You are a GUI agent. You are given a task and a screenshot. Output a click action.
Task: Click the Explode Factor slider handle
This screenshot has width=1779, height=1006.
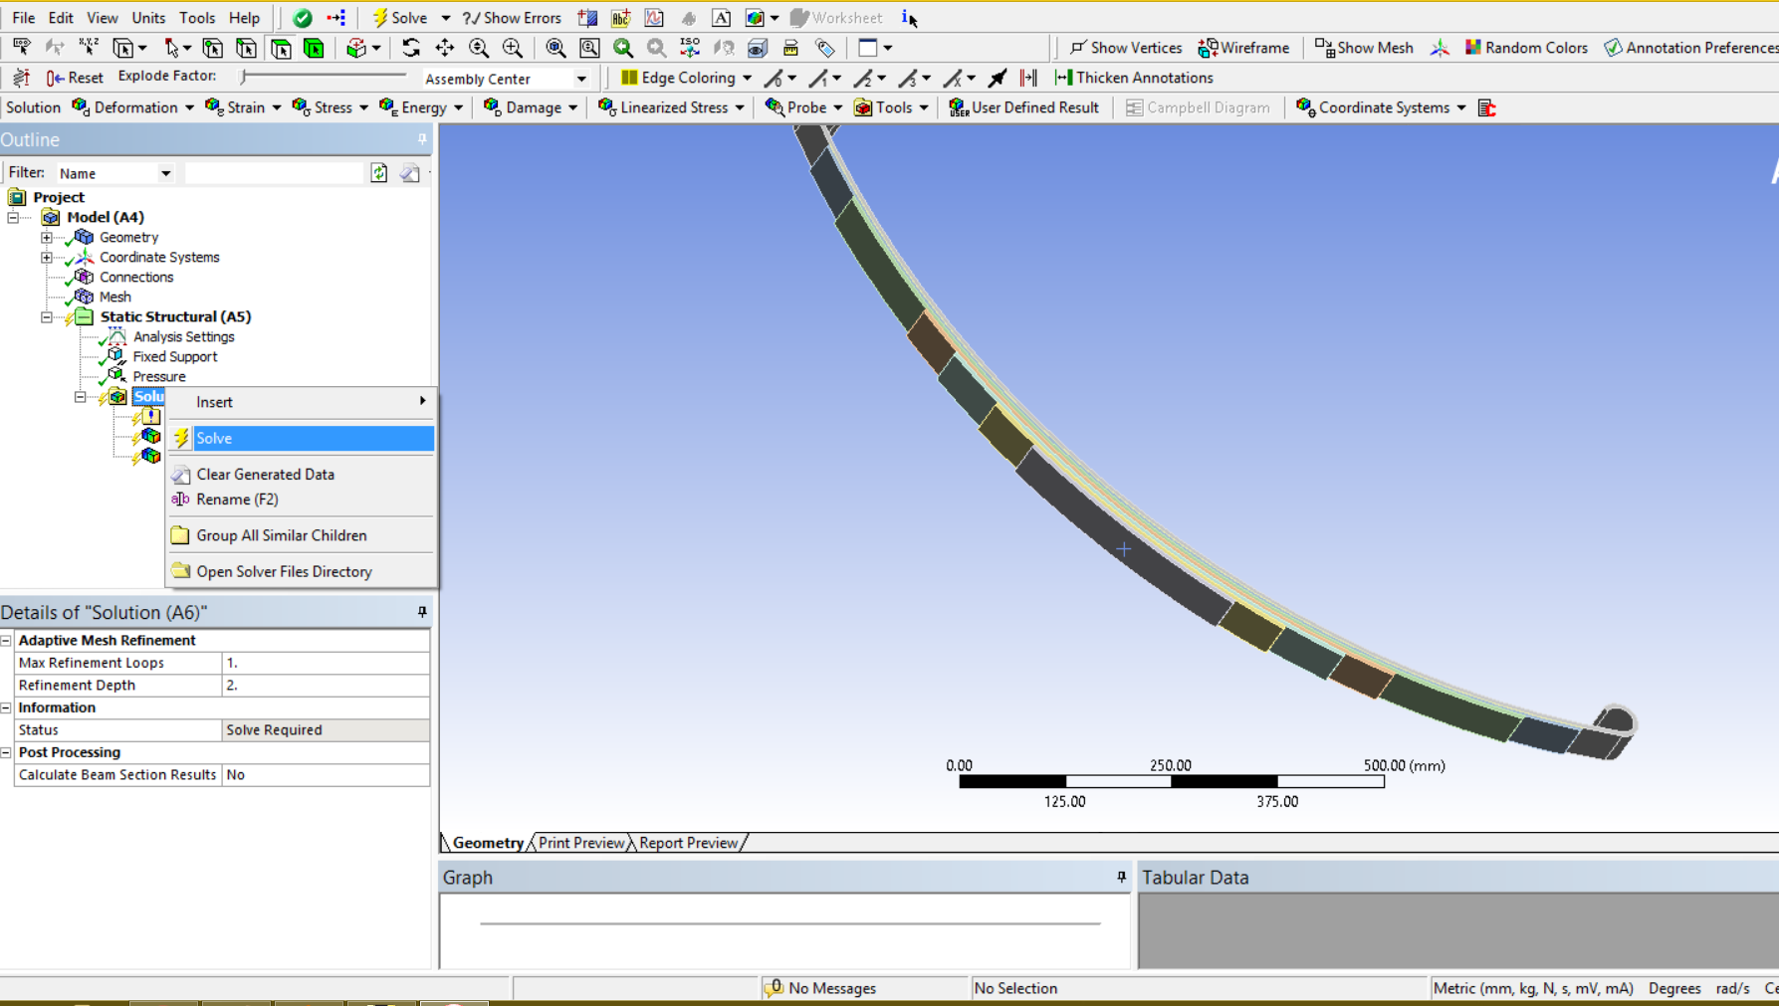[244, 76]
